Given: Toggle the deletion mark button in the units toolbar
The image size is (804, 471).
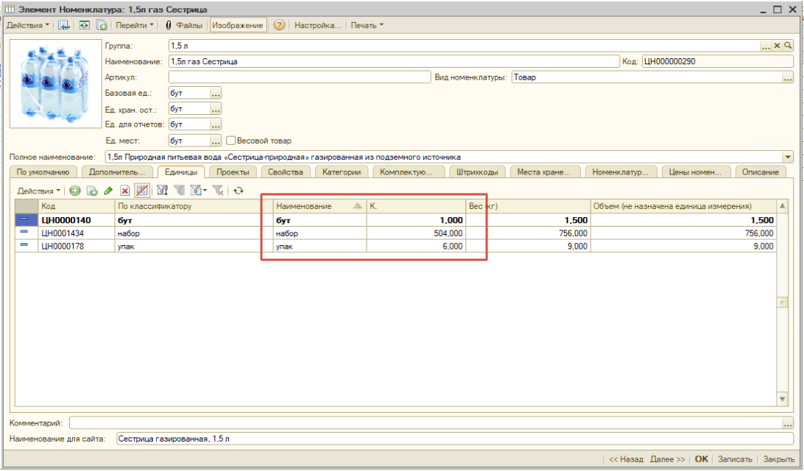Looking at the screenshot, I should tap(142, 191).
